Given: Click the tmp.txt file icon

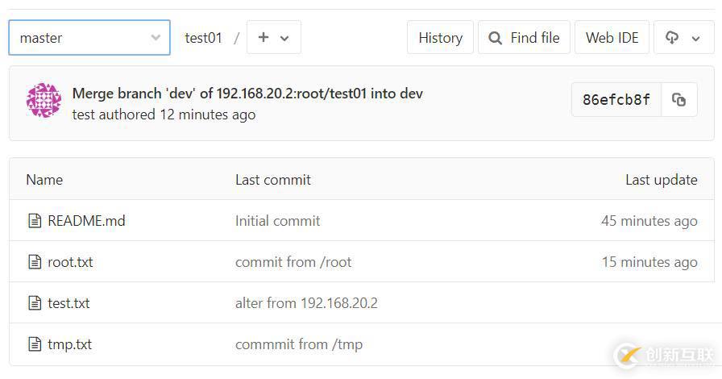Looking at the screenshot, I should [x=35, y=344].
